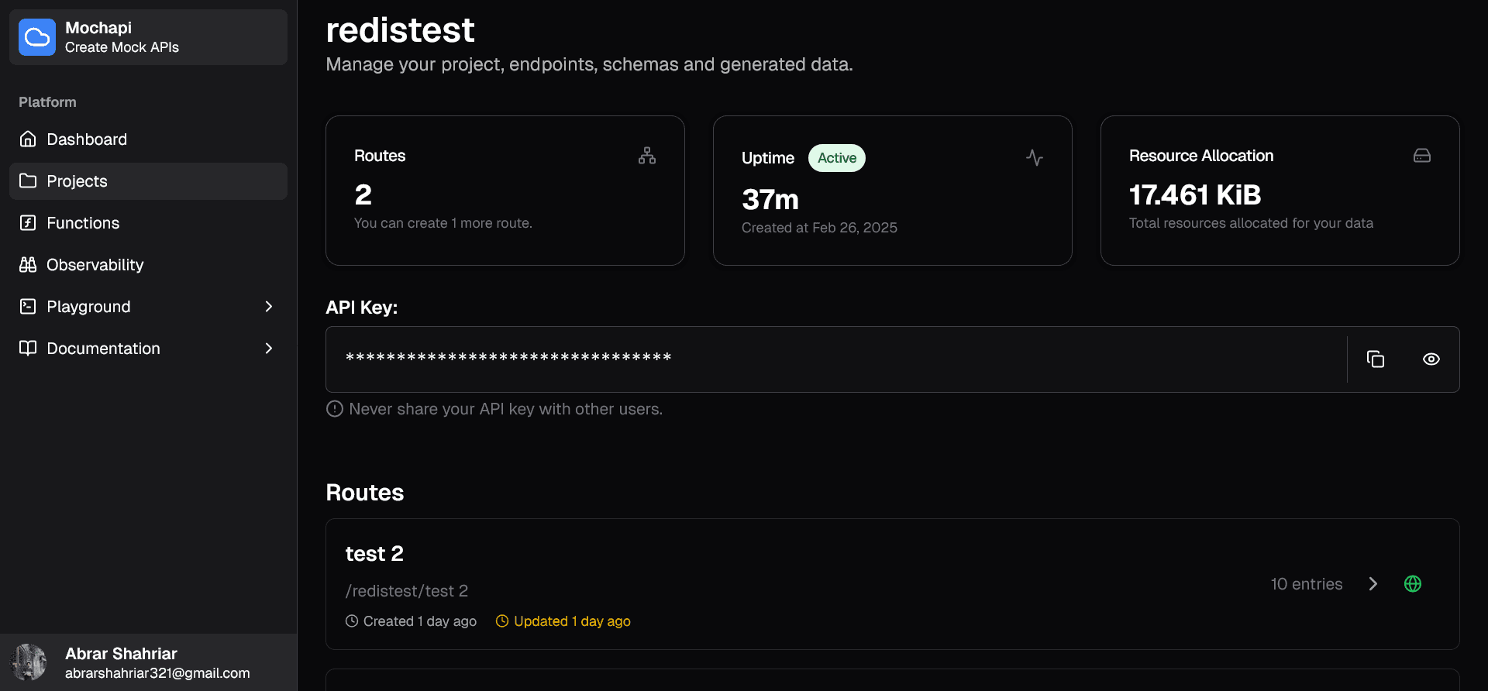The height and width of the screenshot is (691, 1488).
Task: Expand the Documentation submenu chevron
Action: pos(269,349)
